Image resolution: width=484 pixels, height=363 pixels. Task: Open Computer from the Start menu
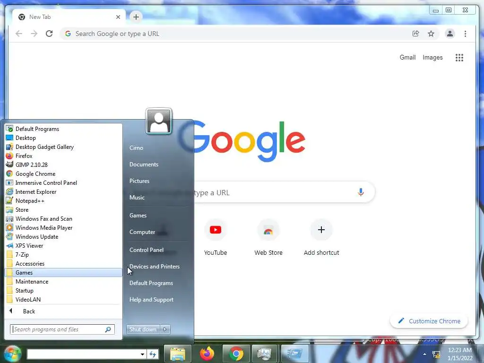pyautogui.click(x=142, y=232)
